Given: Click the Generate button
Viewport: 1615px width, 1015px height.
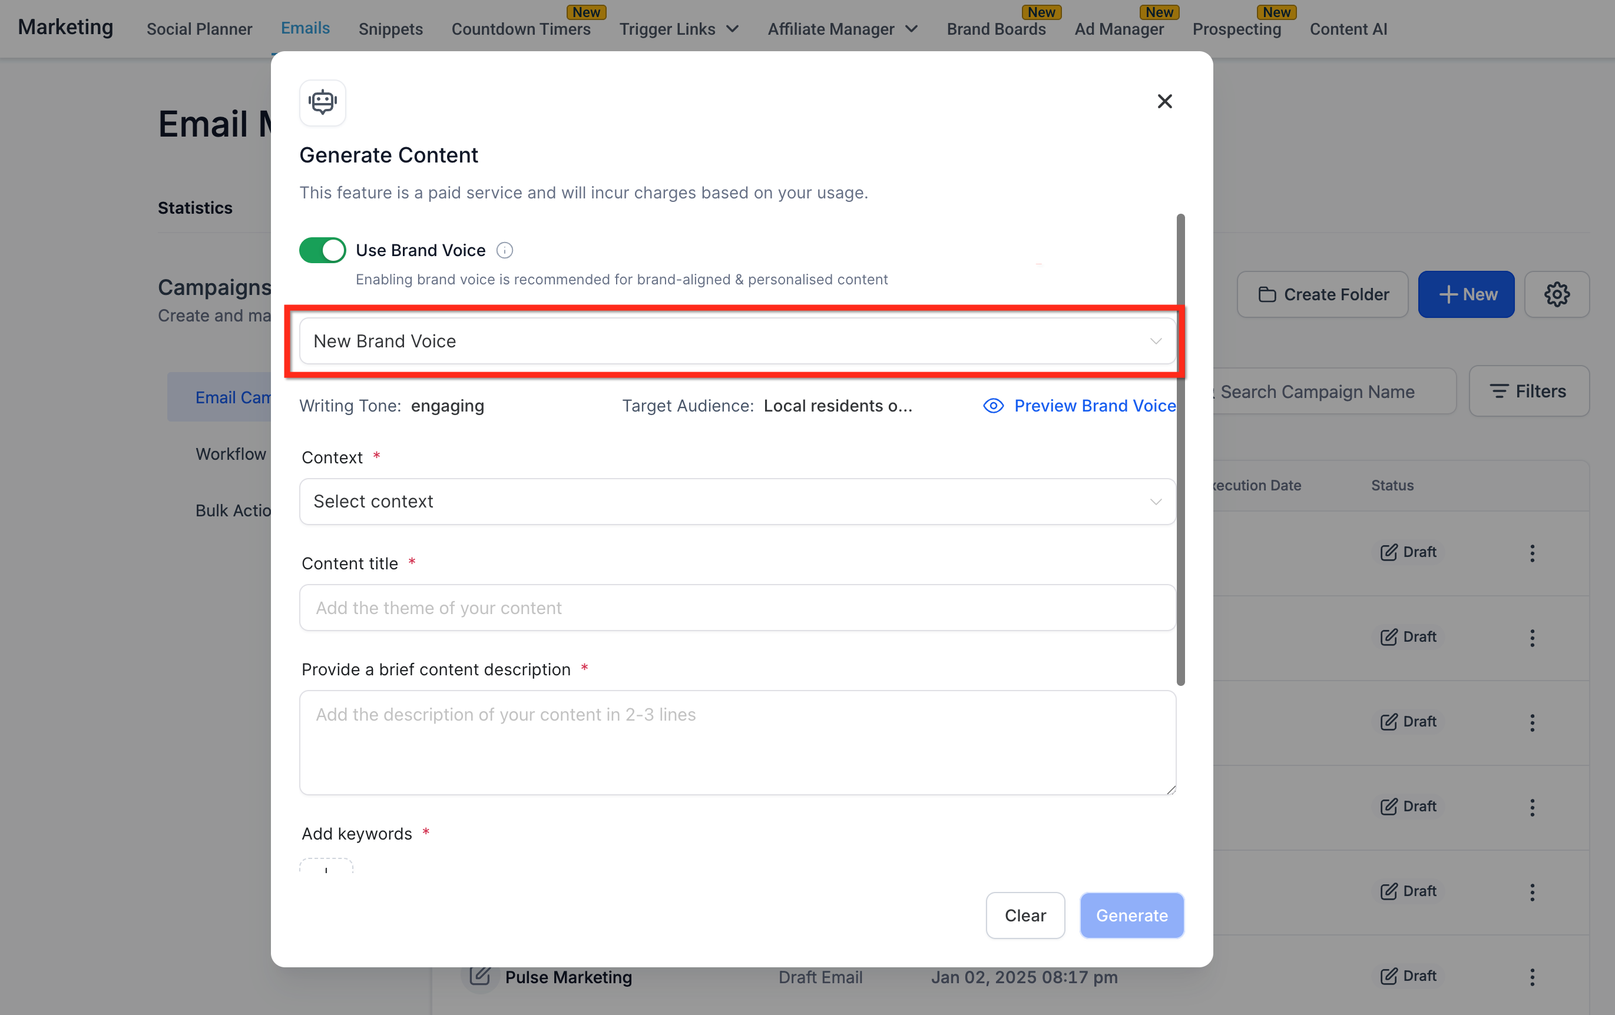Looking at the screenshot, I should click(1131, 915).
